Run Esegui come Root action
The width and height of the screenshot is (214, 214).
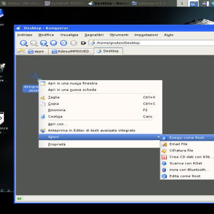click(187, 137)
